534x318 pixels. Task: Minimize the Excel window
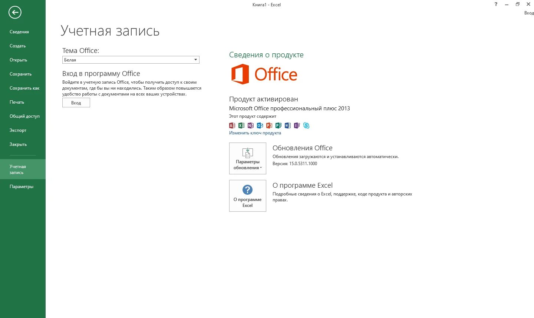click(507, 4)
